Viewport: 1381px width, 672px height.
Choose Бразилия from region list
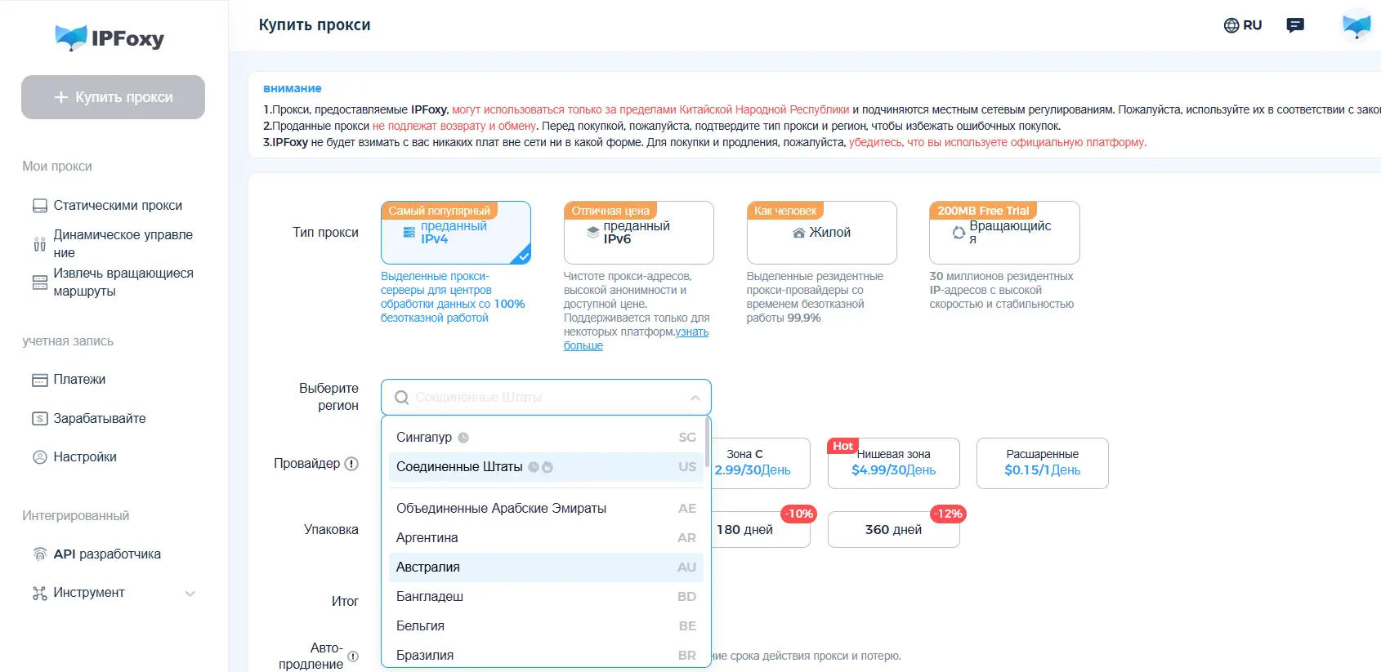[546, 655]
